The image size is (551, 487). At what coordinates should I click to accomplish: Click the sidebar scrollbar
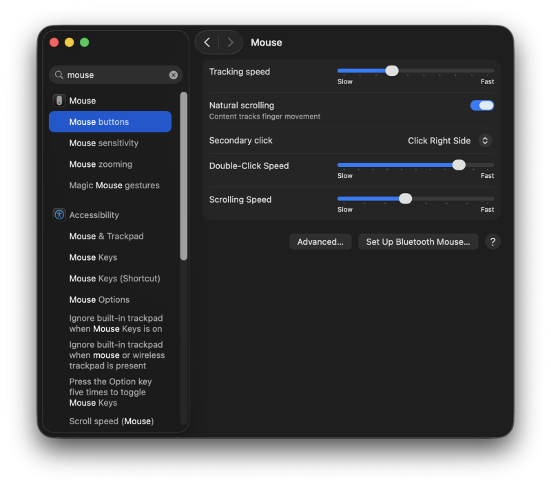[184, 176]
